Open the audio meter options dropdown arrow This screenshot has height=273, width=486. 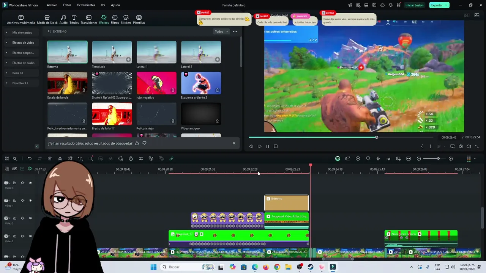click(x=475, y=159)
